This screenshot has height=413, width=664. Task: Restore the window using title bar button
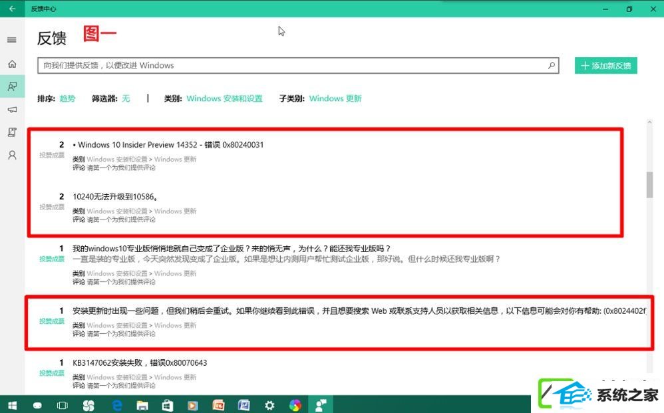tap(629, 9)
